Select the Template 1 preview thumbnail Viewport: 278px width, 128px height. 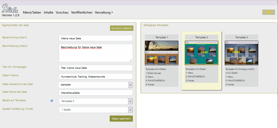[162, 53]
